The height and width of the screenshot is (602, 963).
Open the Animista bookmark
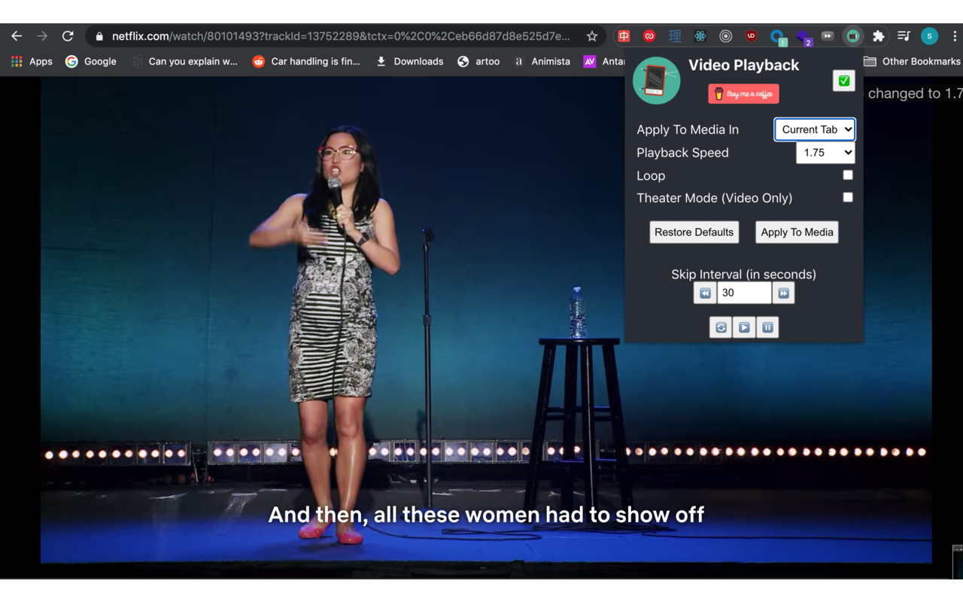tap(542, 61)
